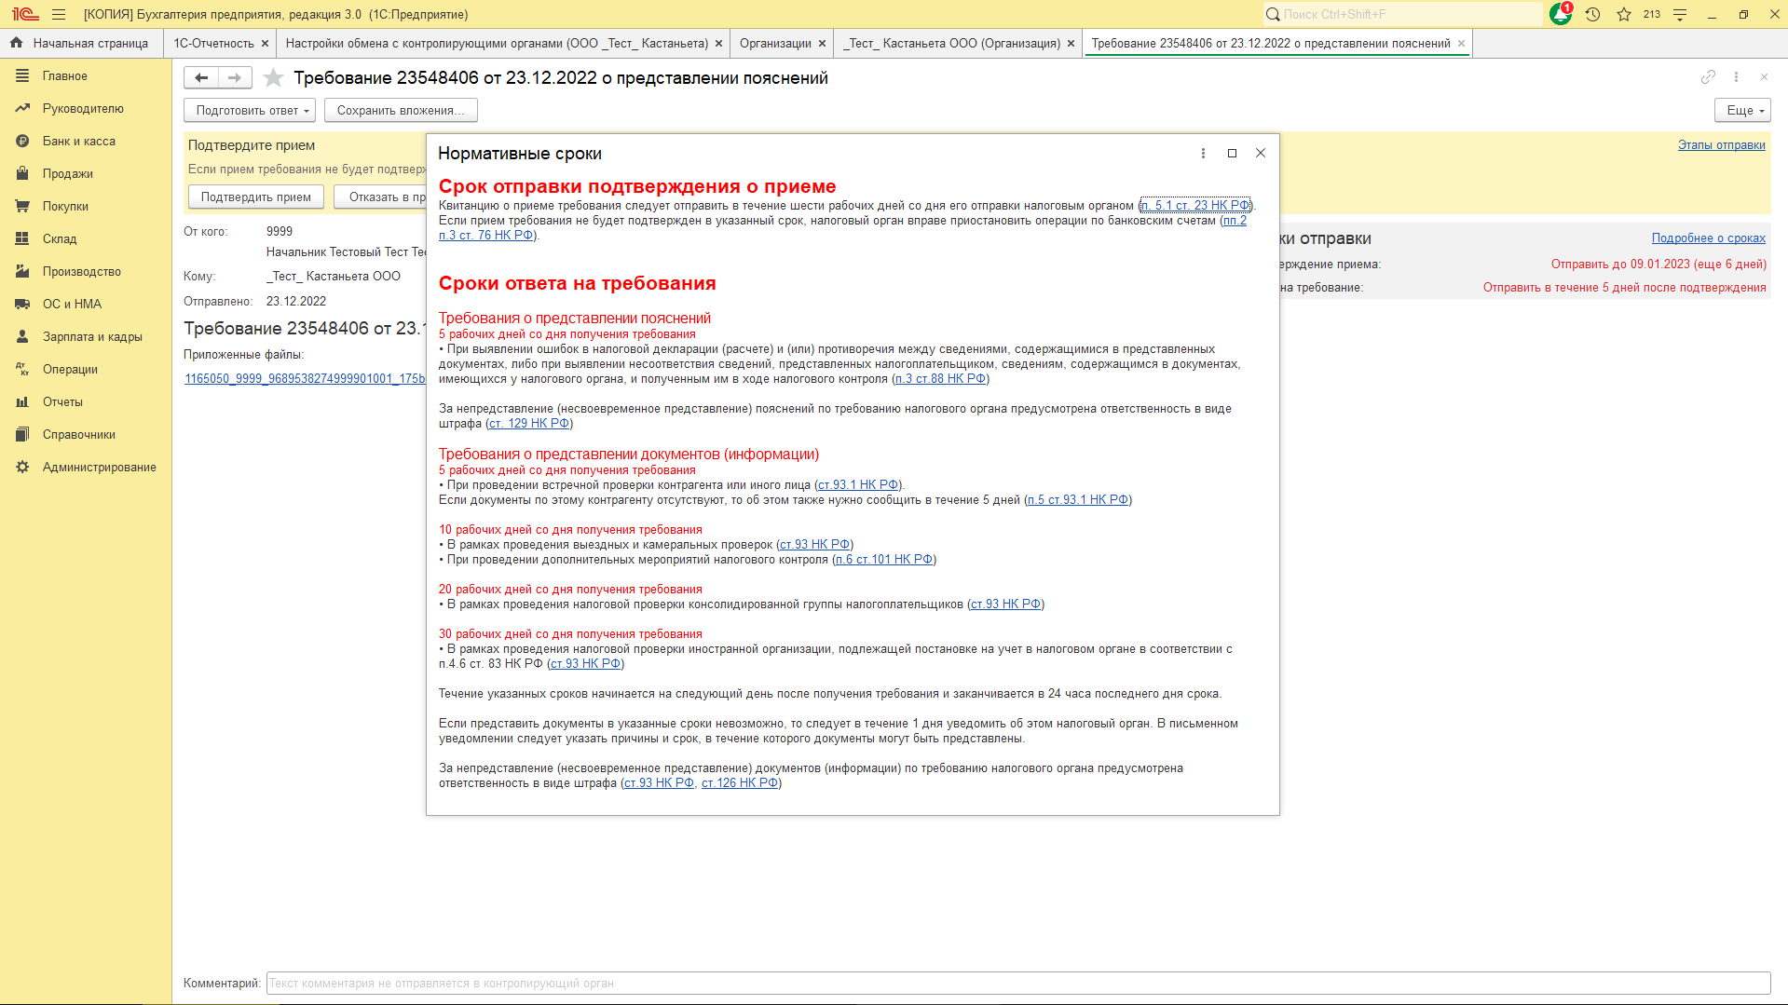Click Отказать в приеме button
Image resolution: width=1788 pixels, height=1005 pixels.
381,197
